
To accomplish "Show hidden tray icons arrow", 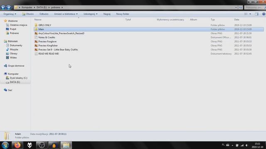I will pyautogui.click(x=232, y=145).
